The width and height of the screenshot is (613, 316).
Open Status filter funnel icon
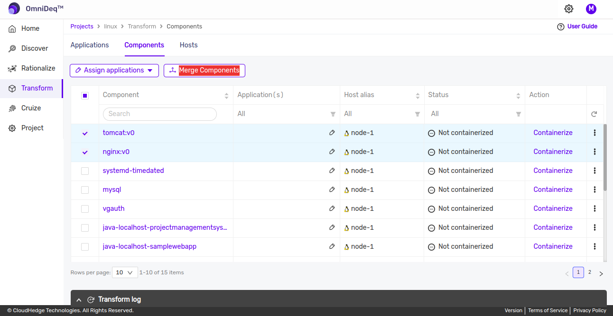pyautogui.click(x=518, y=114)
